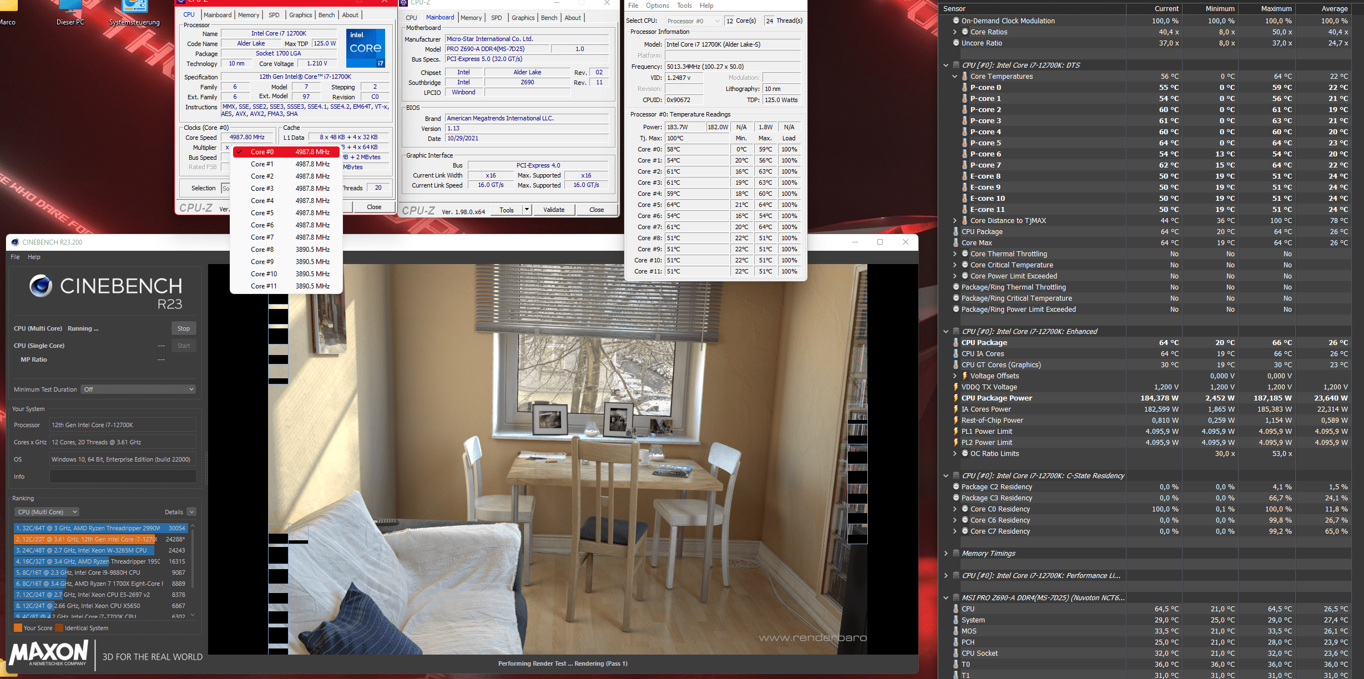Select Core #11 in the CPU-Z clock menu
This screenshot has width=1364, height=679.
[286, 286]
